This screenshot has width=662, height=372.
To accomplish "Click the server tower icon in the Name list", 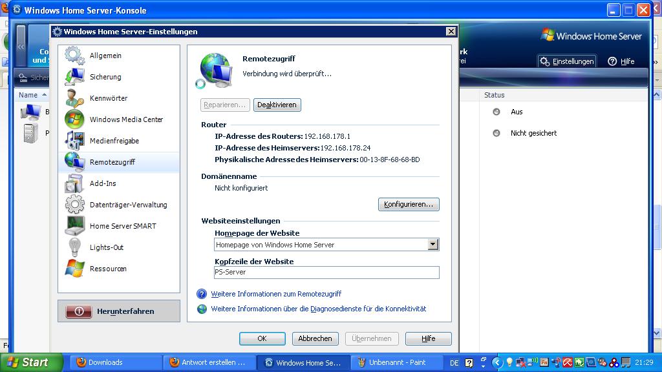I will click(30, 133).
